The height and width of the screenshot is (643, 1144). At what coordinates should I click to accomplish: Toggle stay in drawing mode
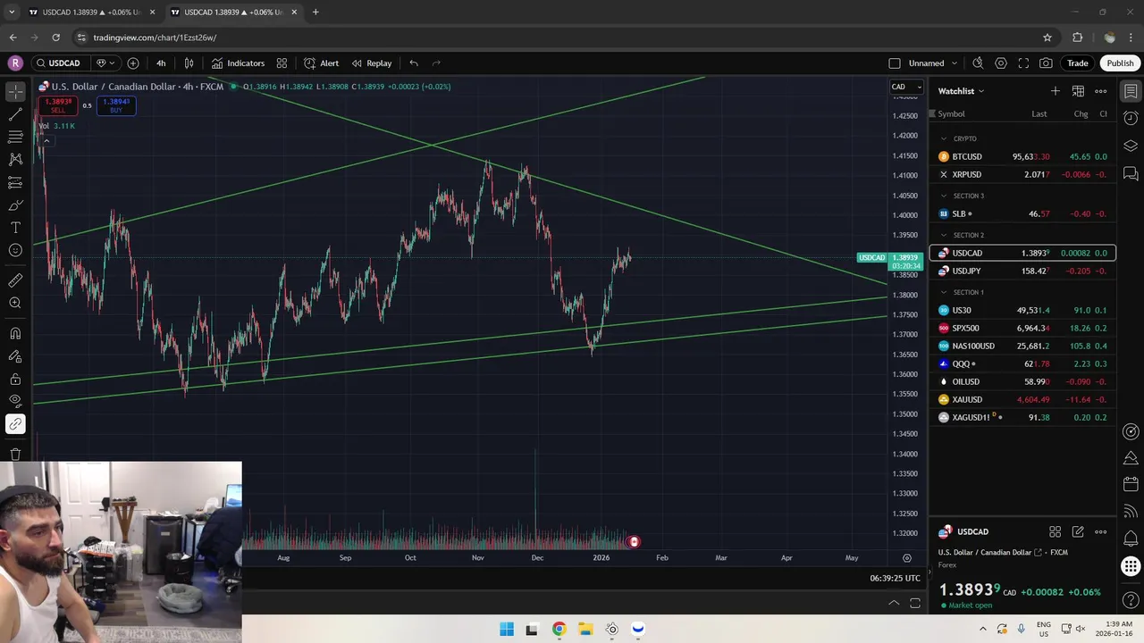point(15,355)
